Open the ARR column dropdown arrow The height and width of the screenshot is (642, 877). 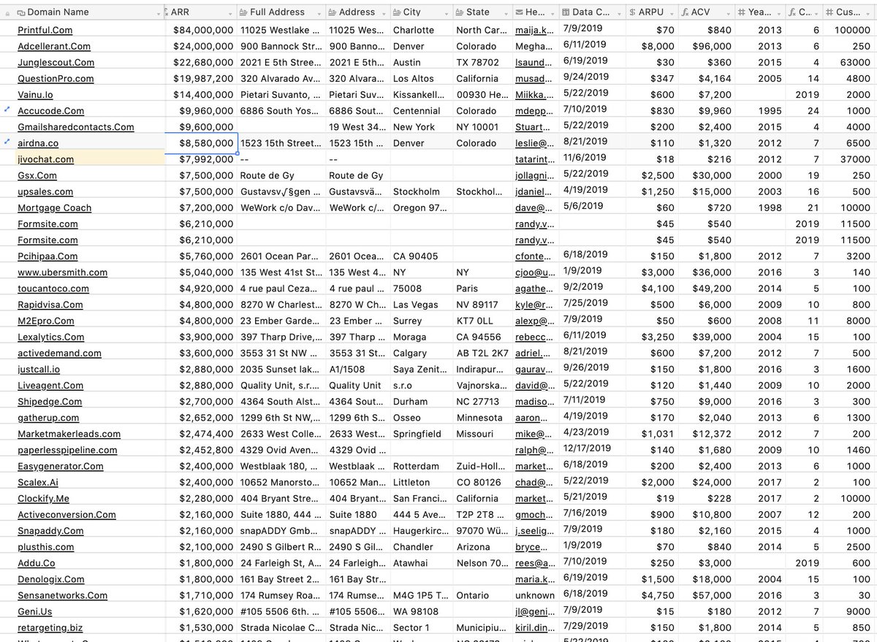[232, 12]
